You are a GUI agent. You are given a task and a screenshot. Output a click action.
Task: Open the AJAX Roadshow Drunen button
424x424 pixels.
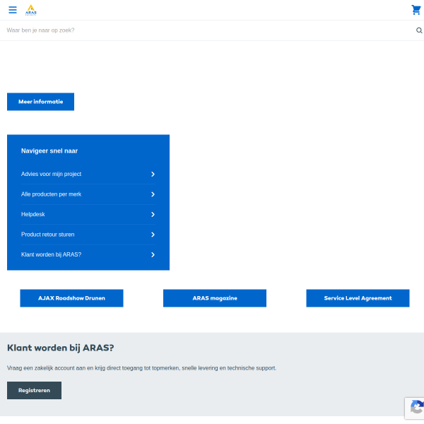tap(71, 298)
